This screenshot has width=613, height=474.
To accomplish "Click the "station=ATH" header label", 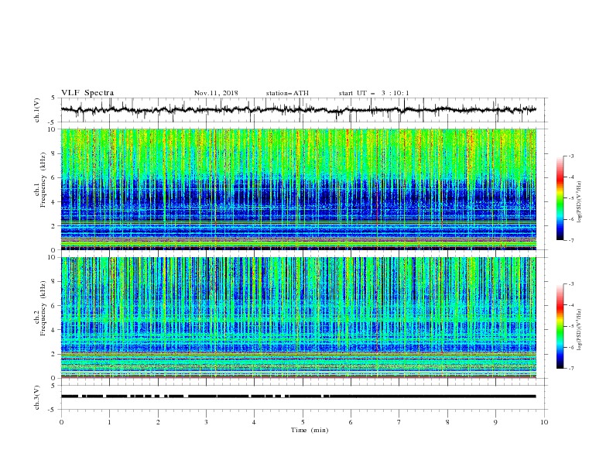I will 287,93.
